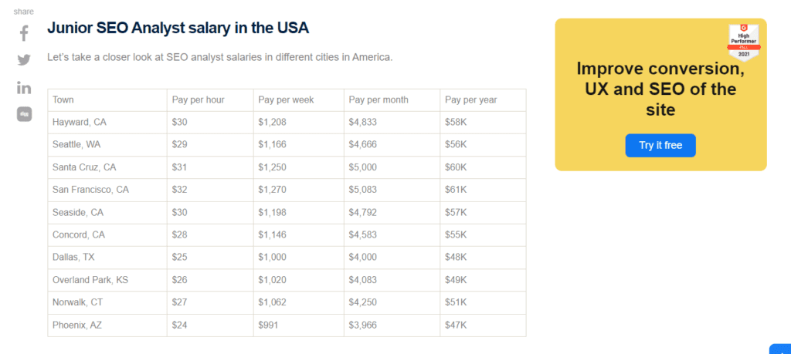Share article on LinkedIn
Image resolution: width=791 pixels, height=354 pixels.
click(x=24, y=87)
